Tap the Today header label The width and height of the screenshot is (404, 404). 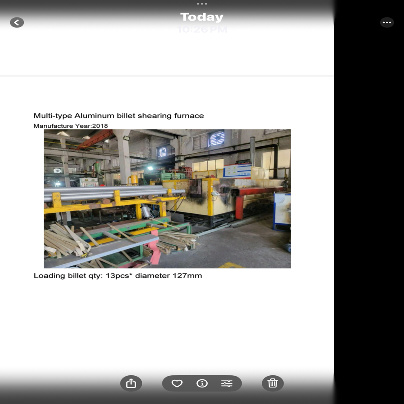(x=202, y=17)
